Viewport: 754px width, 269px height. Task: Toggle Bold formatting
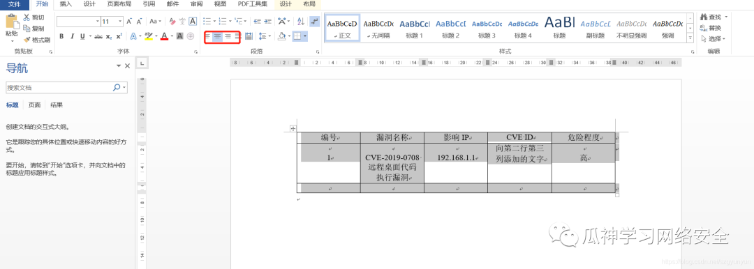click(61, 36)
